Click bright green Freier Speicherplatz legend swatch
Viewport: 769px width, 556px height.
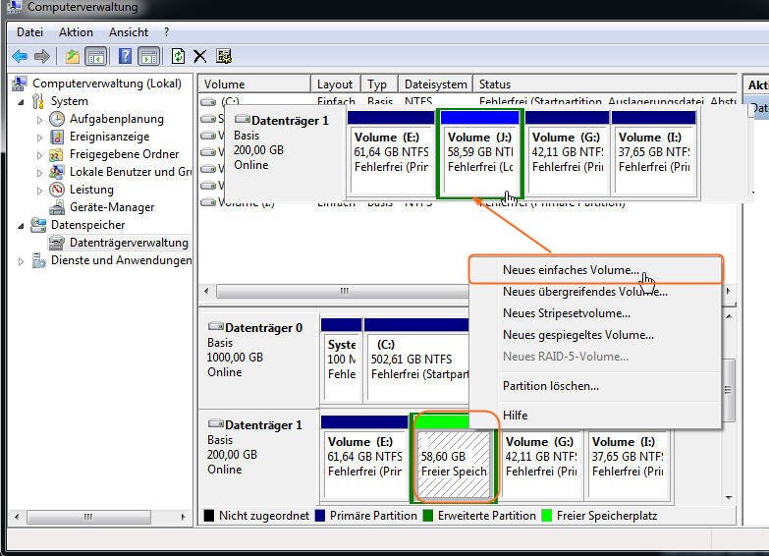click(x=546, y=516)
